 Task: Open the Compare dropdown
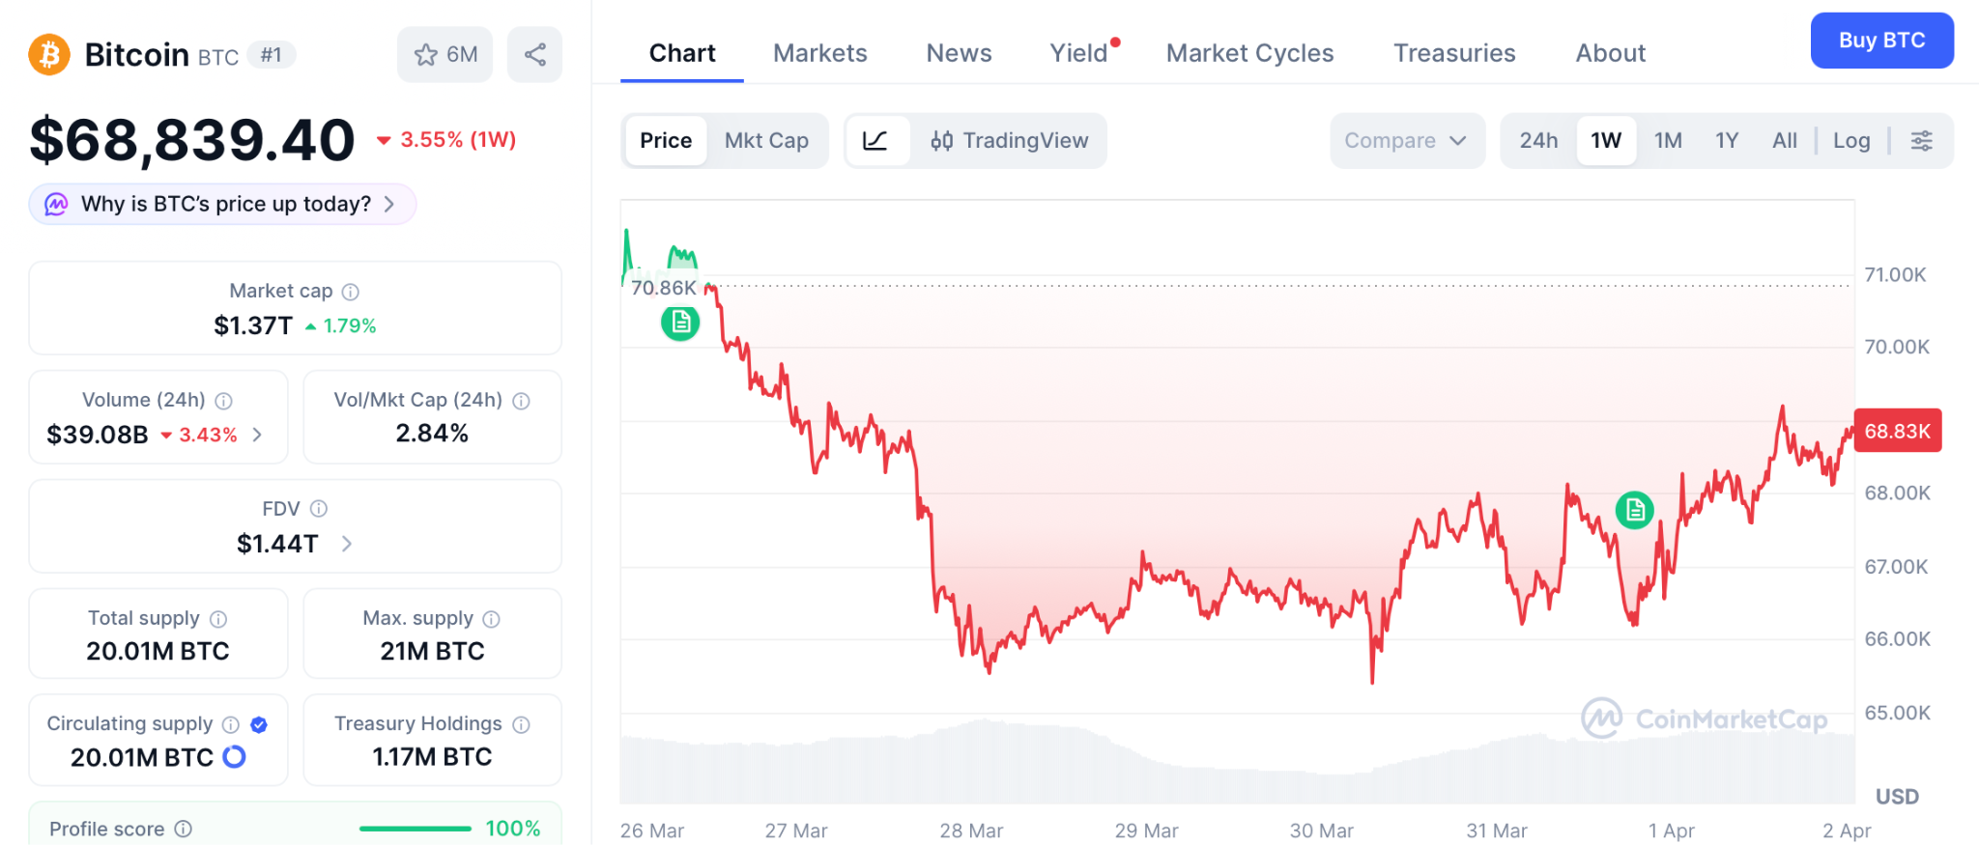(1406, 141)
